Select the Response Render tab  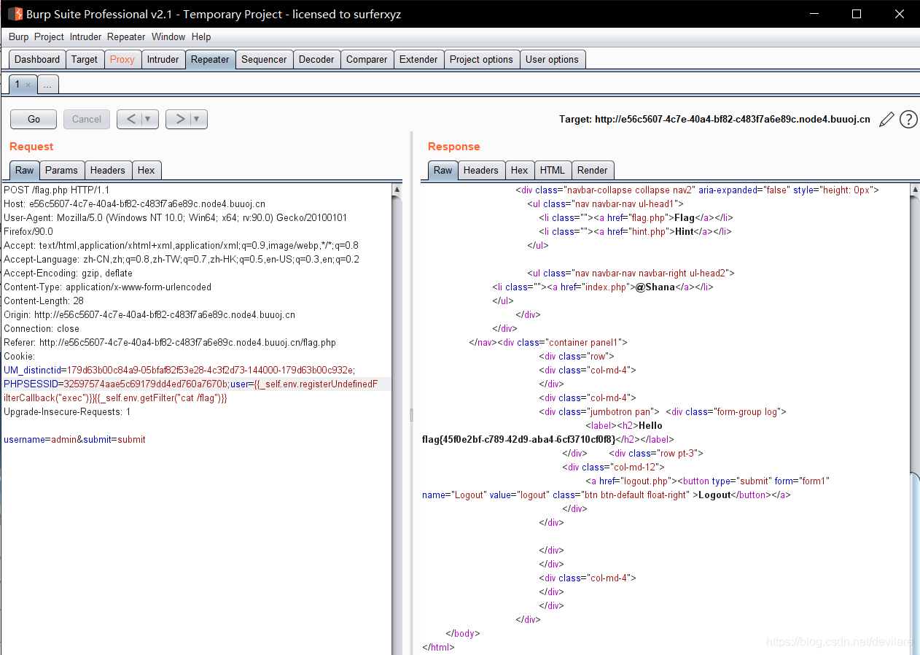coord(593,170)
